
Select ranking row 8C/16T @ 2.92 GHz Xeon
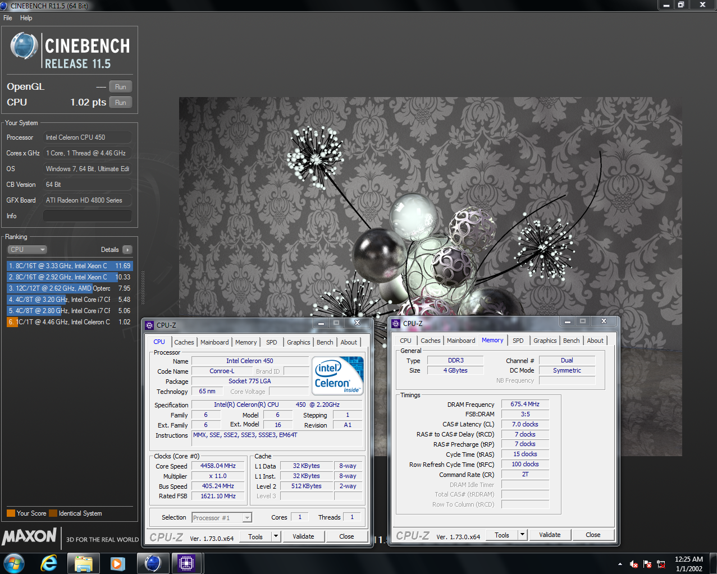click(x=70, y=277)
